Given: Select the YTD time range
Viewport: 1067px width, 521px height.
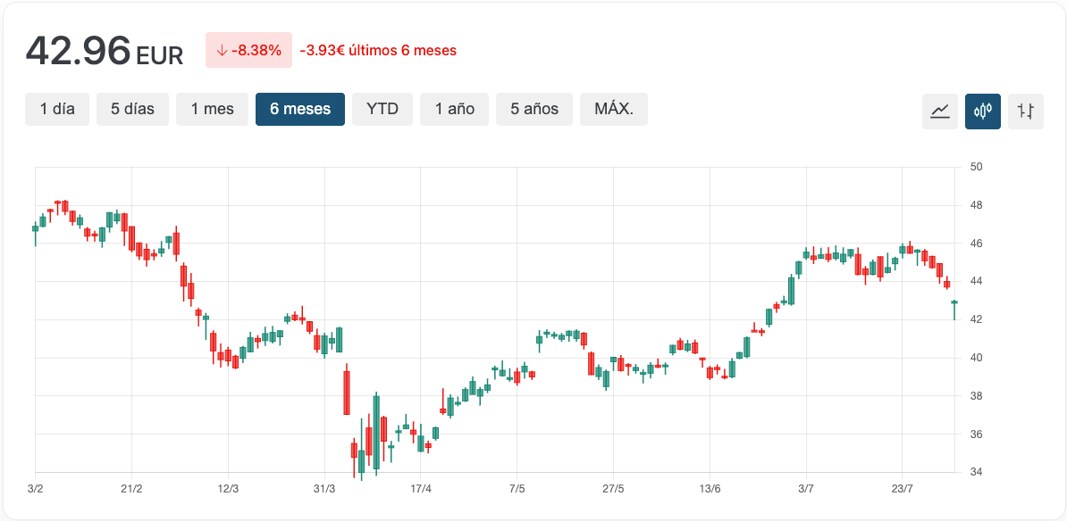Looking at the screenshot, I should [x=382, y=109].
